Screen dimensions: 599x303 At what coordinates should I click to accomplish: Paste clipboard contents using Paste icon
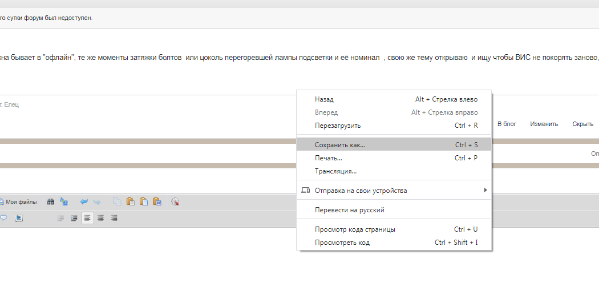(130, 202)
